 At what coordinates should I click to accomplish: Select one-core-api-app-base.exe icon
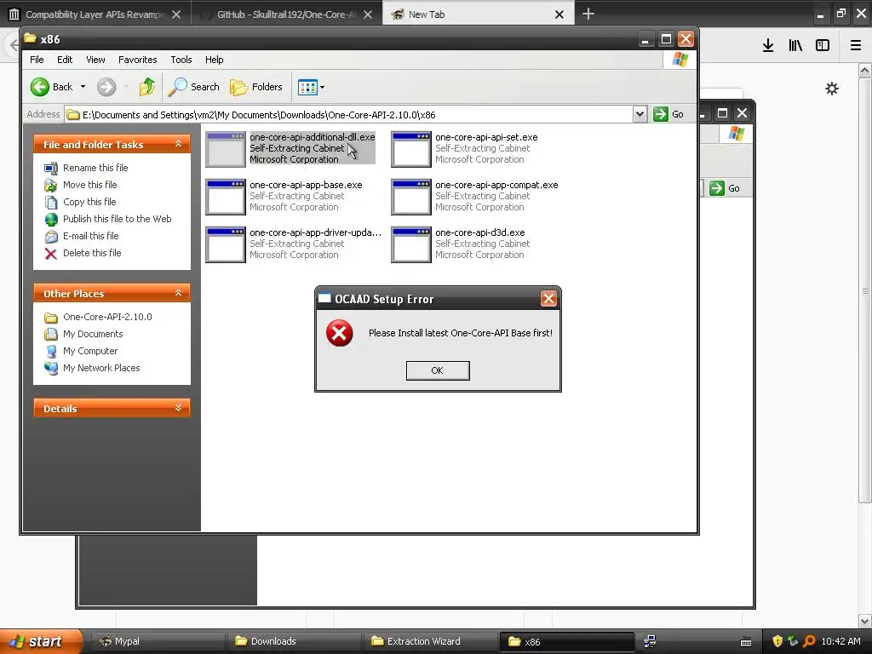[225, 197]
